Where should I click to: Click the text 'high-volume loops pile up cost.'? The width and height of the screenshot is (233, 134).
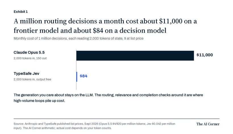[x=39, y=101]
